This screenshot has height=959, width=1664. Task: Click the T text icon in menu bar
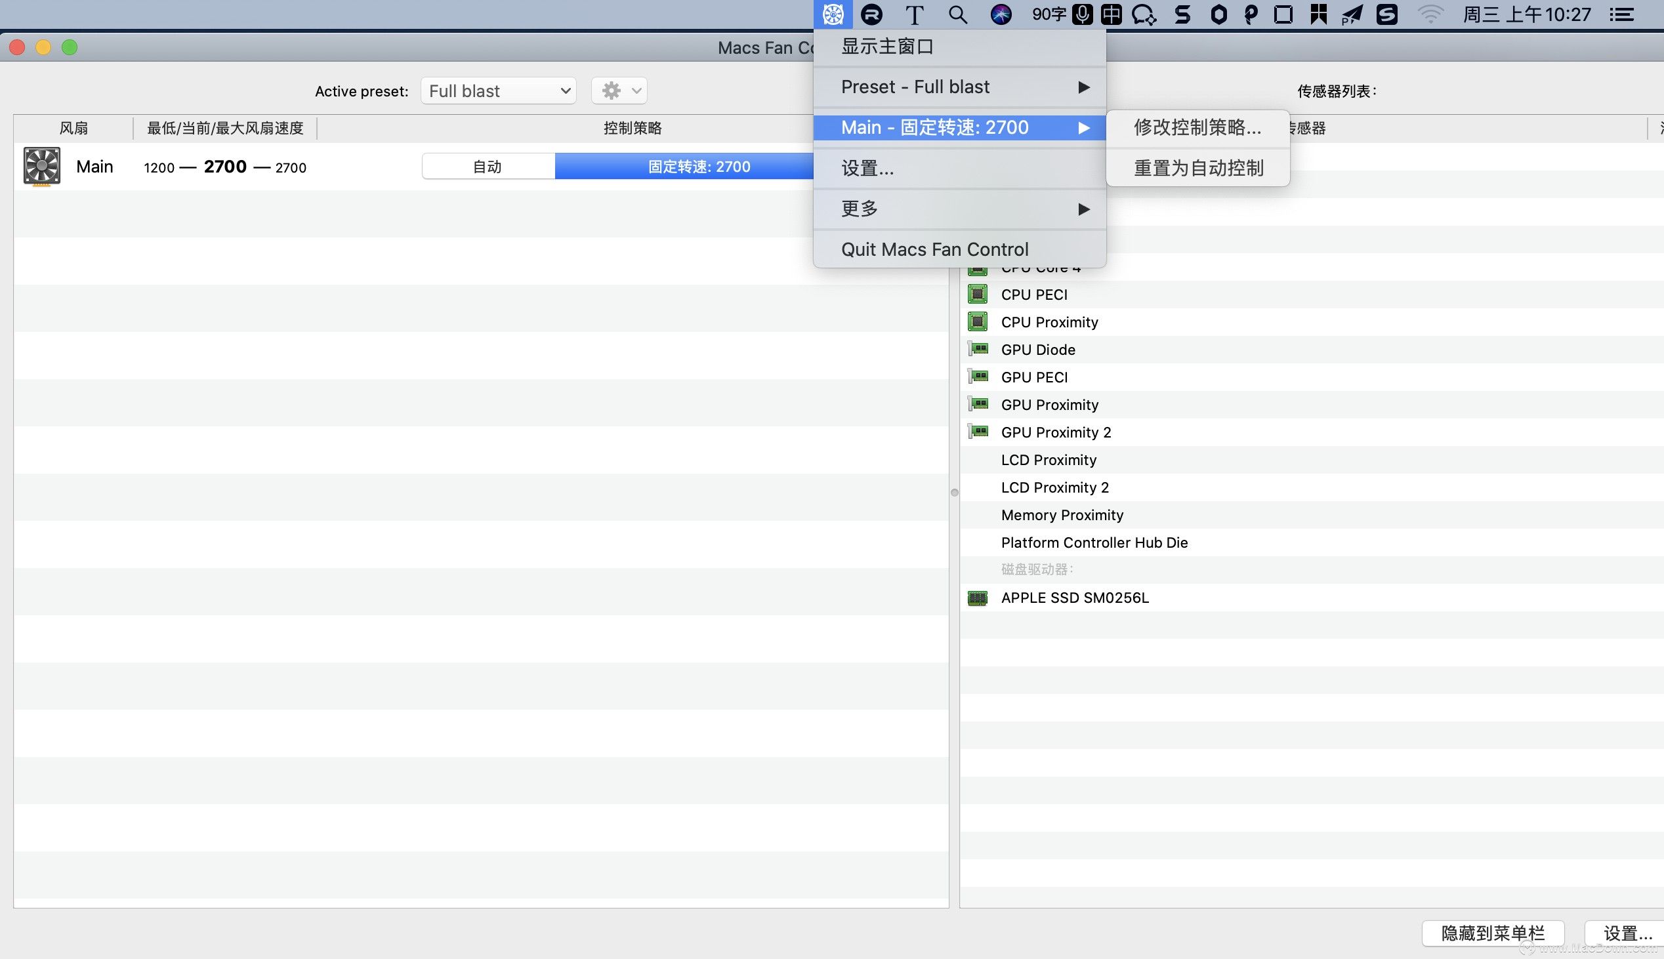[x=914, y=14]
